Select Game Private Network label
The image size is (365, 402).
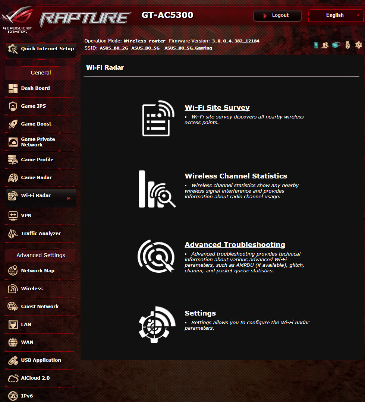click(38, 142)
